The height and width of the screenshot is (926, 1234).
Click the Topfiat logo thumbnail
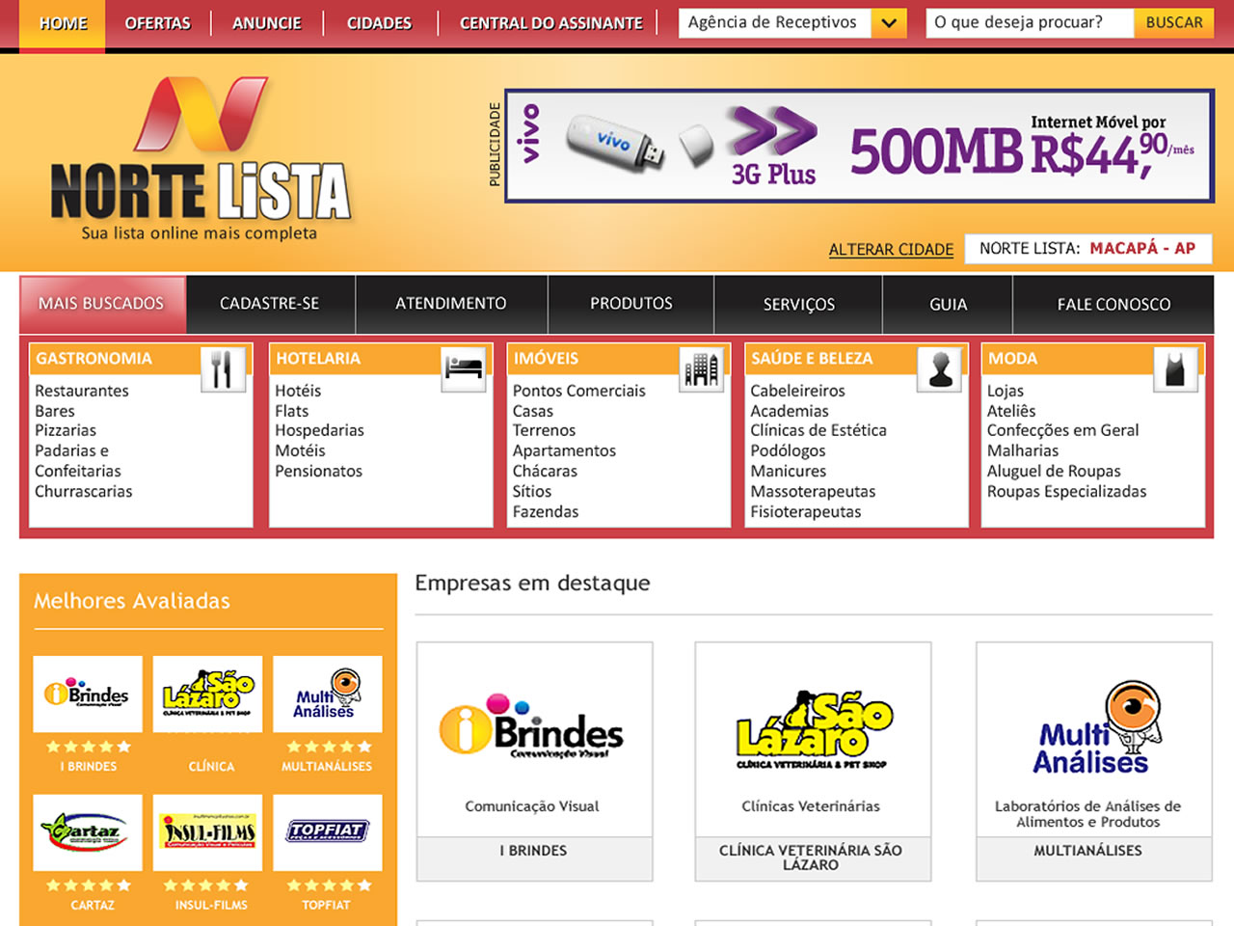328,832
